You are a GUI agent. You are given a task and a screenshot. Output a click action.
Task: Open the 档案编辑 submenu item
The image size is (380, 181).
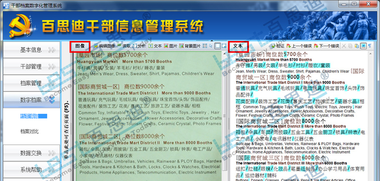29,116
